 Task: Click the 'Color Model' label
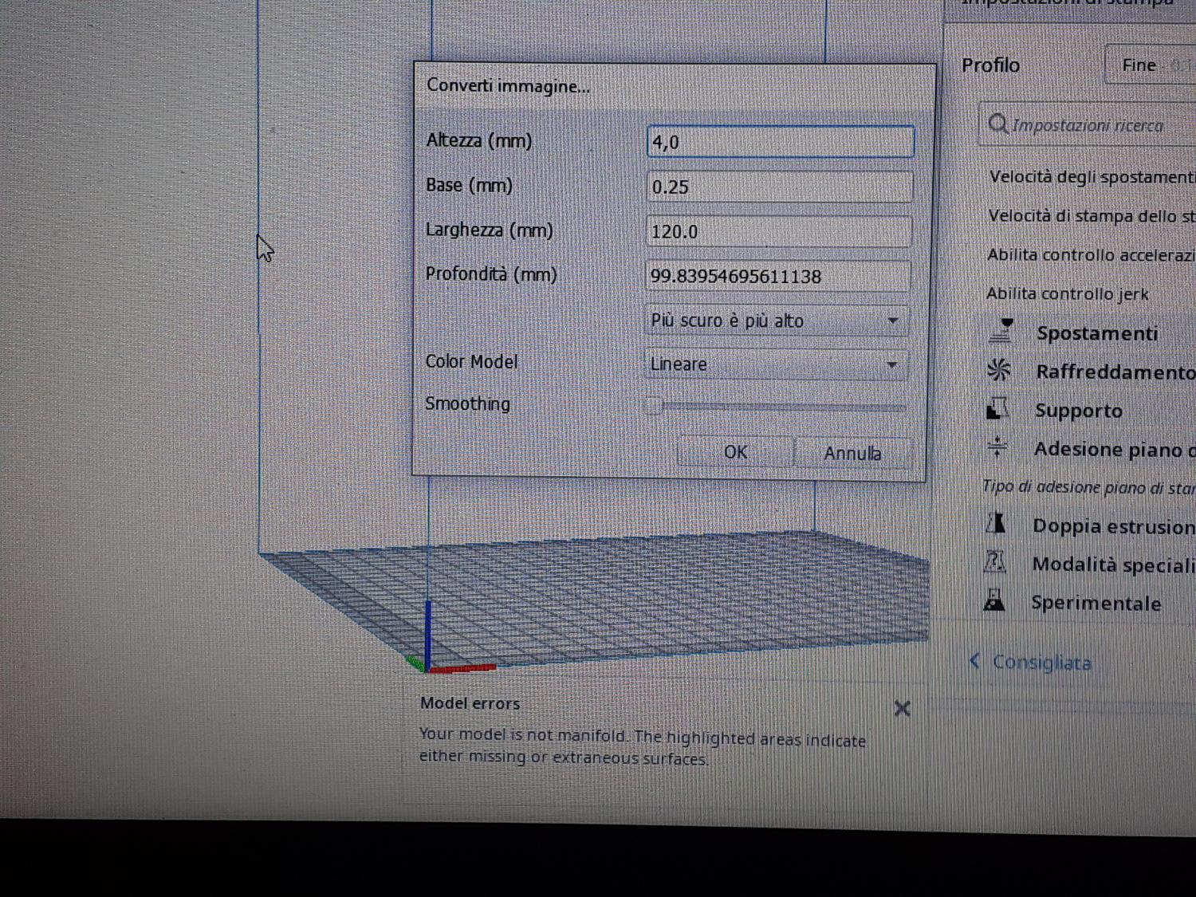coord(471,361)
